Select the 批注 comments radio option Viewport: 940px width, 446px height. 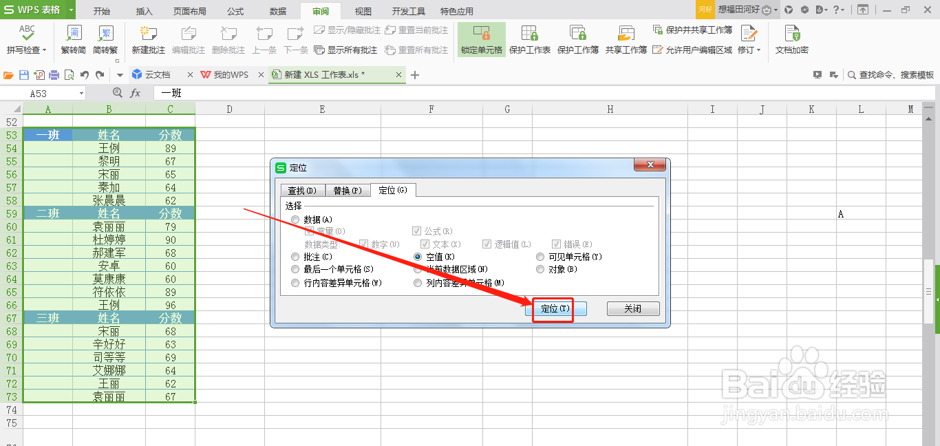click(x=296, y=256)
